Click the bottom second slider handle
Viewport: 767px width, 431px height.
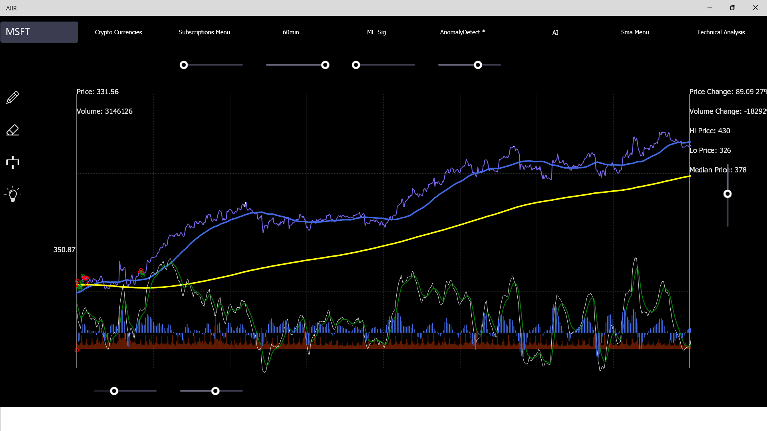point(215,391)
